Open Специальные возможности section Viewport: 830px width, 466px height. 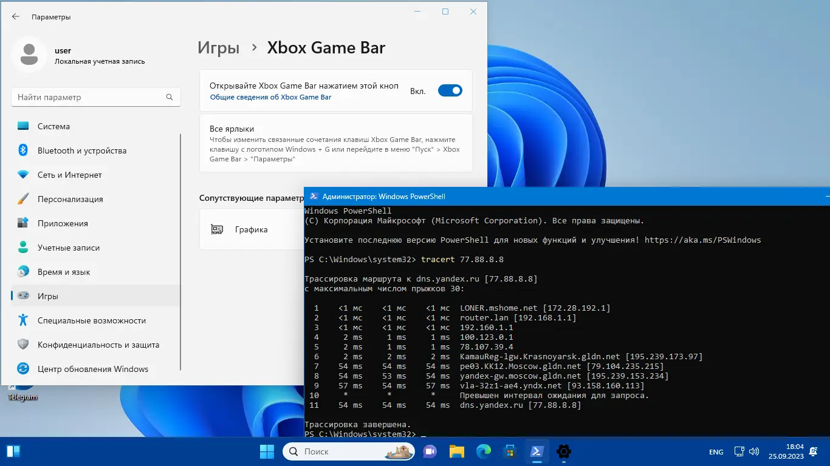point(91,320)
